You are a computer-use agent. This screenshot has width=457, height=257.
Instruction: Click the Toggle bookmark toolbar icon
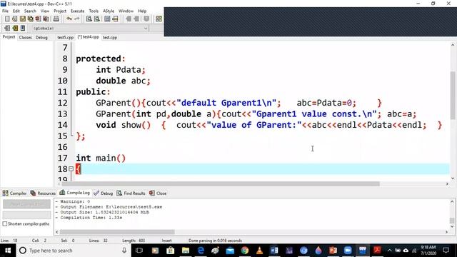[15, 29]
